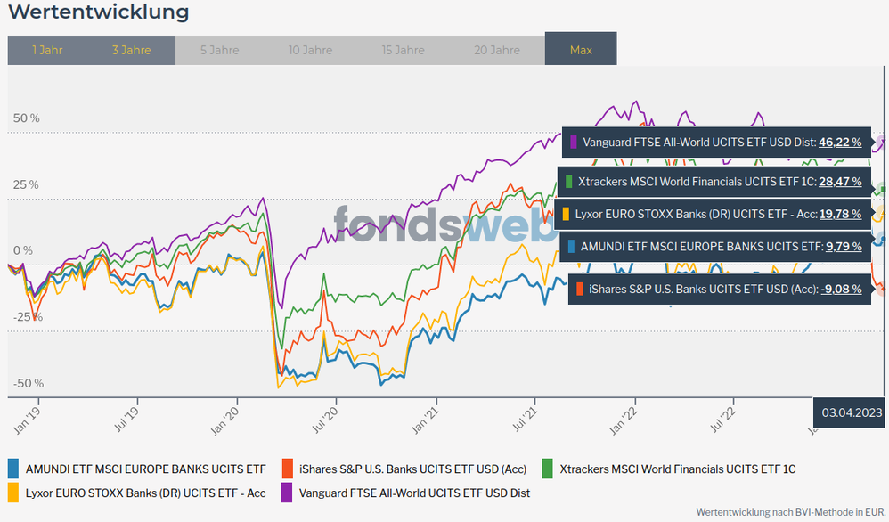889x522 pixels.
Task: Switch to the 3 Jahre tab
Action: 131,50
